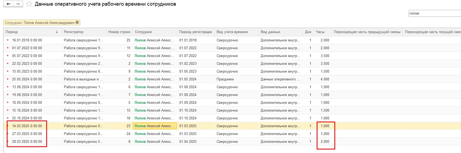Click the Вид учета времени column header

pos(232,32)
